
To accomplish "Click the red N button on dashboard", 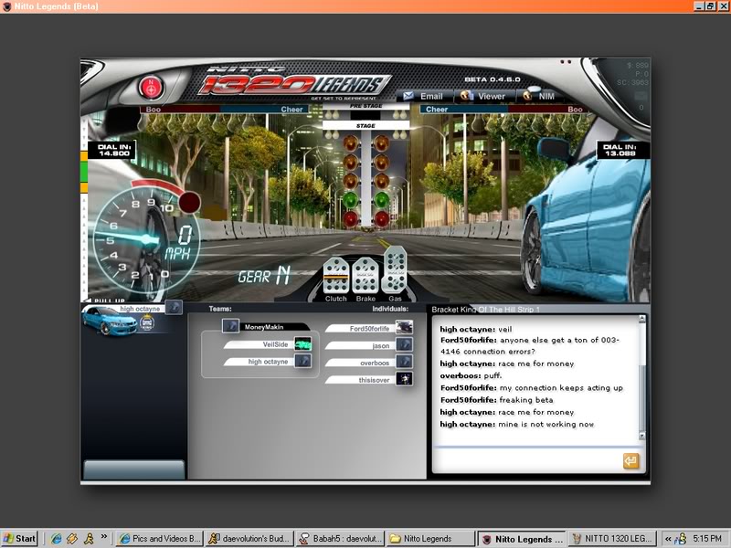I will point(151,87).
